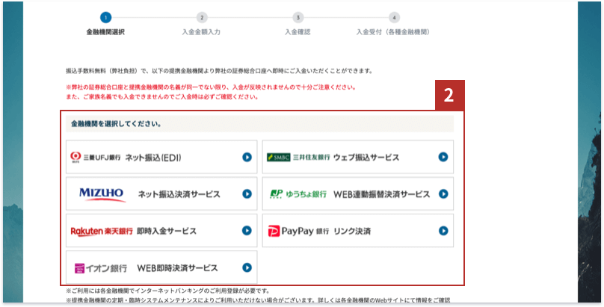
Task: Click red warning about 名義が同一でない
Action: pos(212,87)
